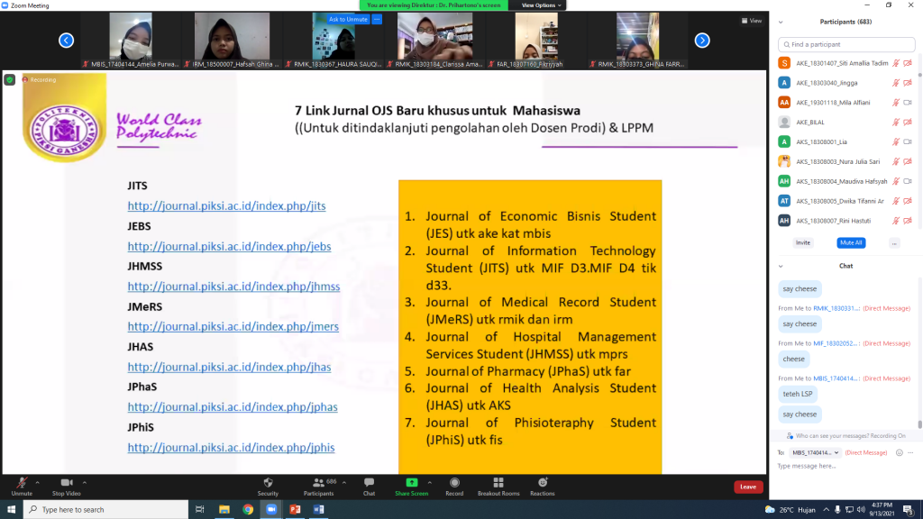Click MIF_18302052 recipient link in chat
This screenshot has width=923, height=519.
click(836, 343)
